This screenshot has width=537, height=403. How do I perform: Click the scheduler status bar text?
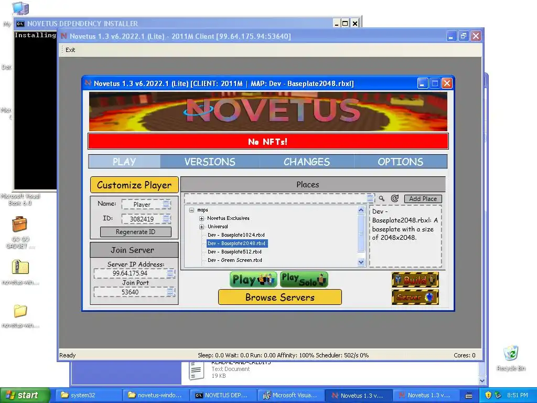283,355
